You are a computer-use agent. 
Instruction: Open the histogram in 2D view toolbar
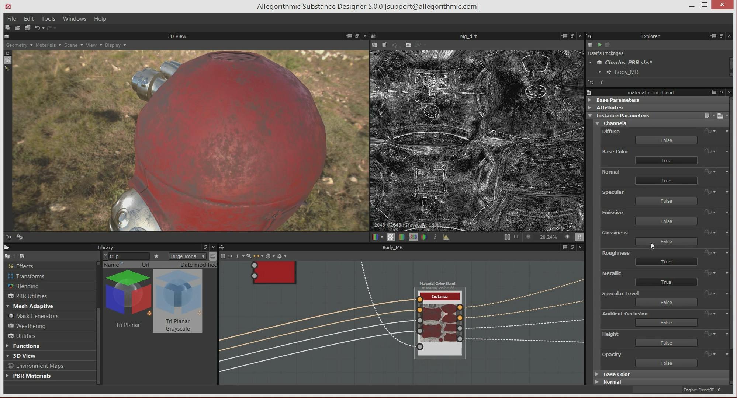pyautogui.click(x=446, y=237)
